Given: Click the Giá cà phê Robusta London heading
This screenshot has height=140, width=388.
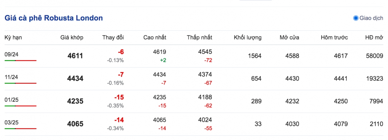Looking at the screenshot, I should click(54, 18).
